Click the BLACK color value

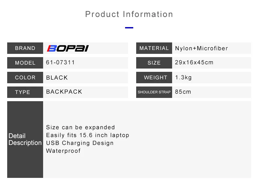[57, 78]
